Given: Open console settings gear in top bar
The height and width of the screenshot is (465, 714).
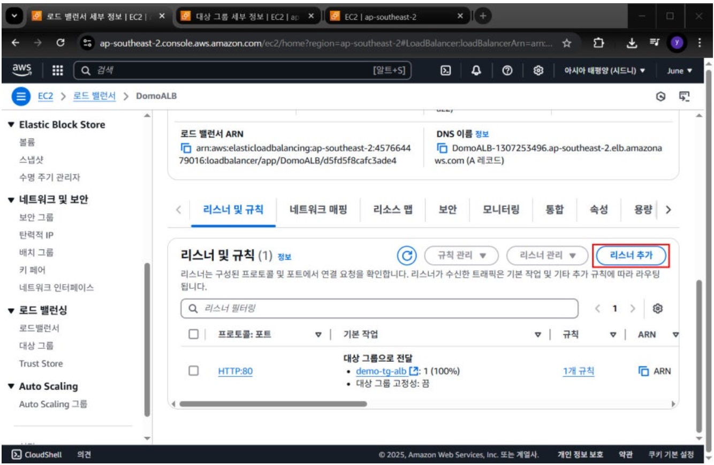Looking at the screenshot, I should pyautogui.click(x=538, y=71).
